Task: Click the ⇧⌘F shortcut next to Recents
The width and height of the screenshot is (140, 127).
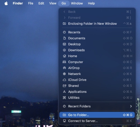Action: pos(127,32)
